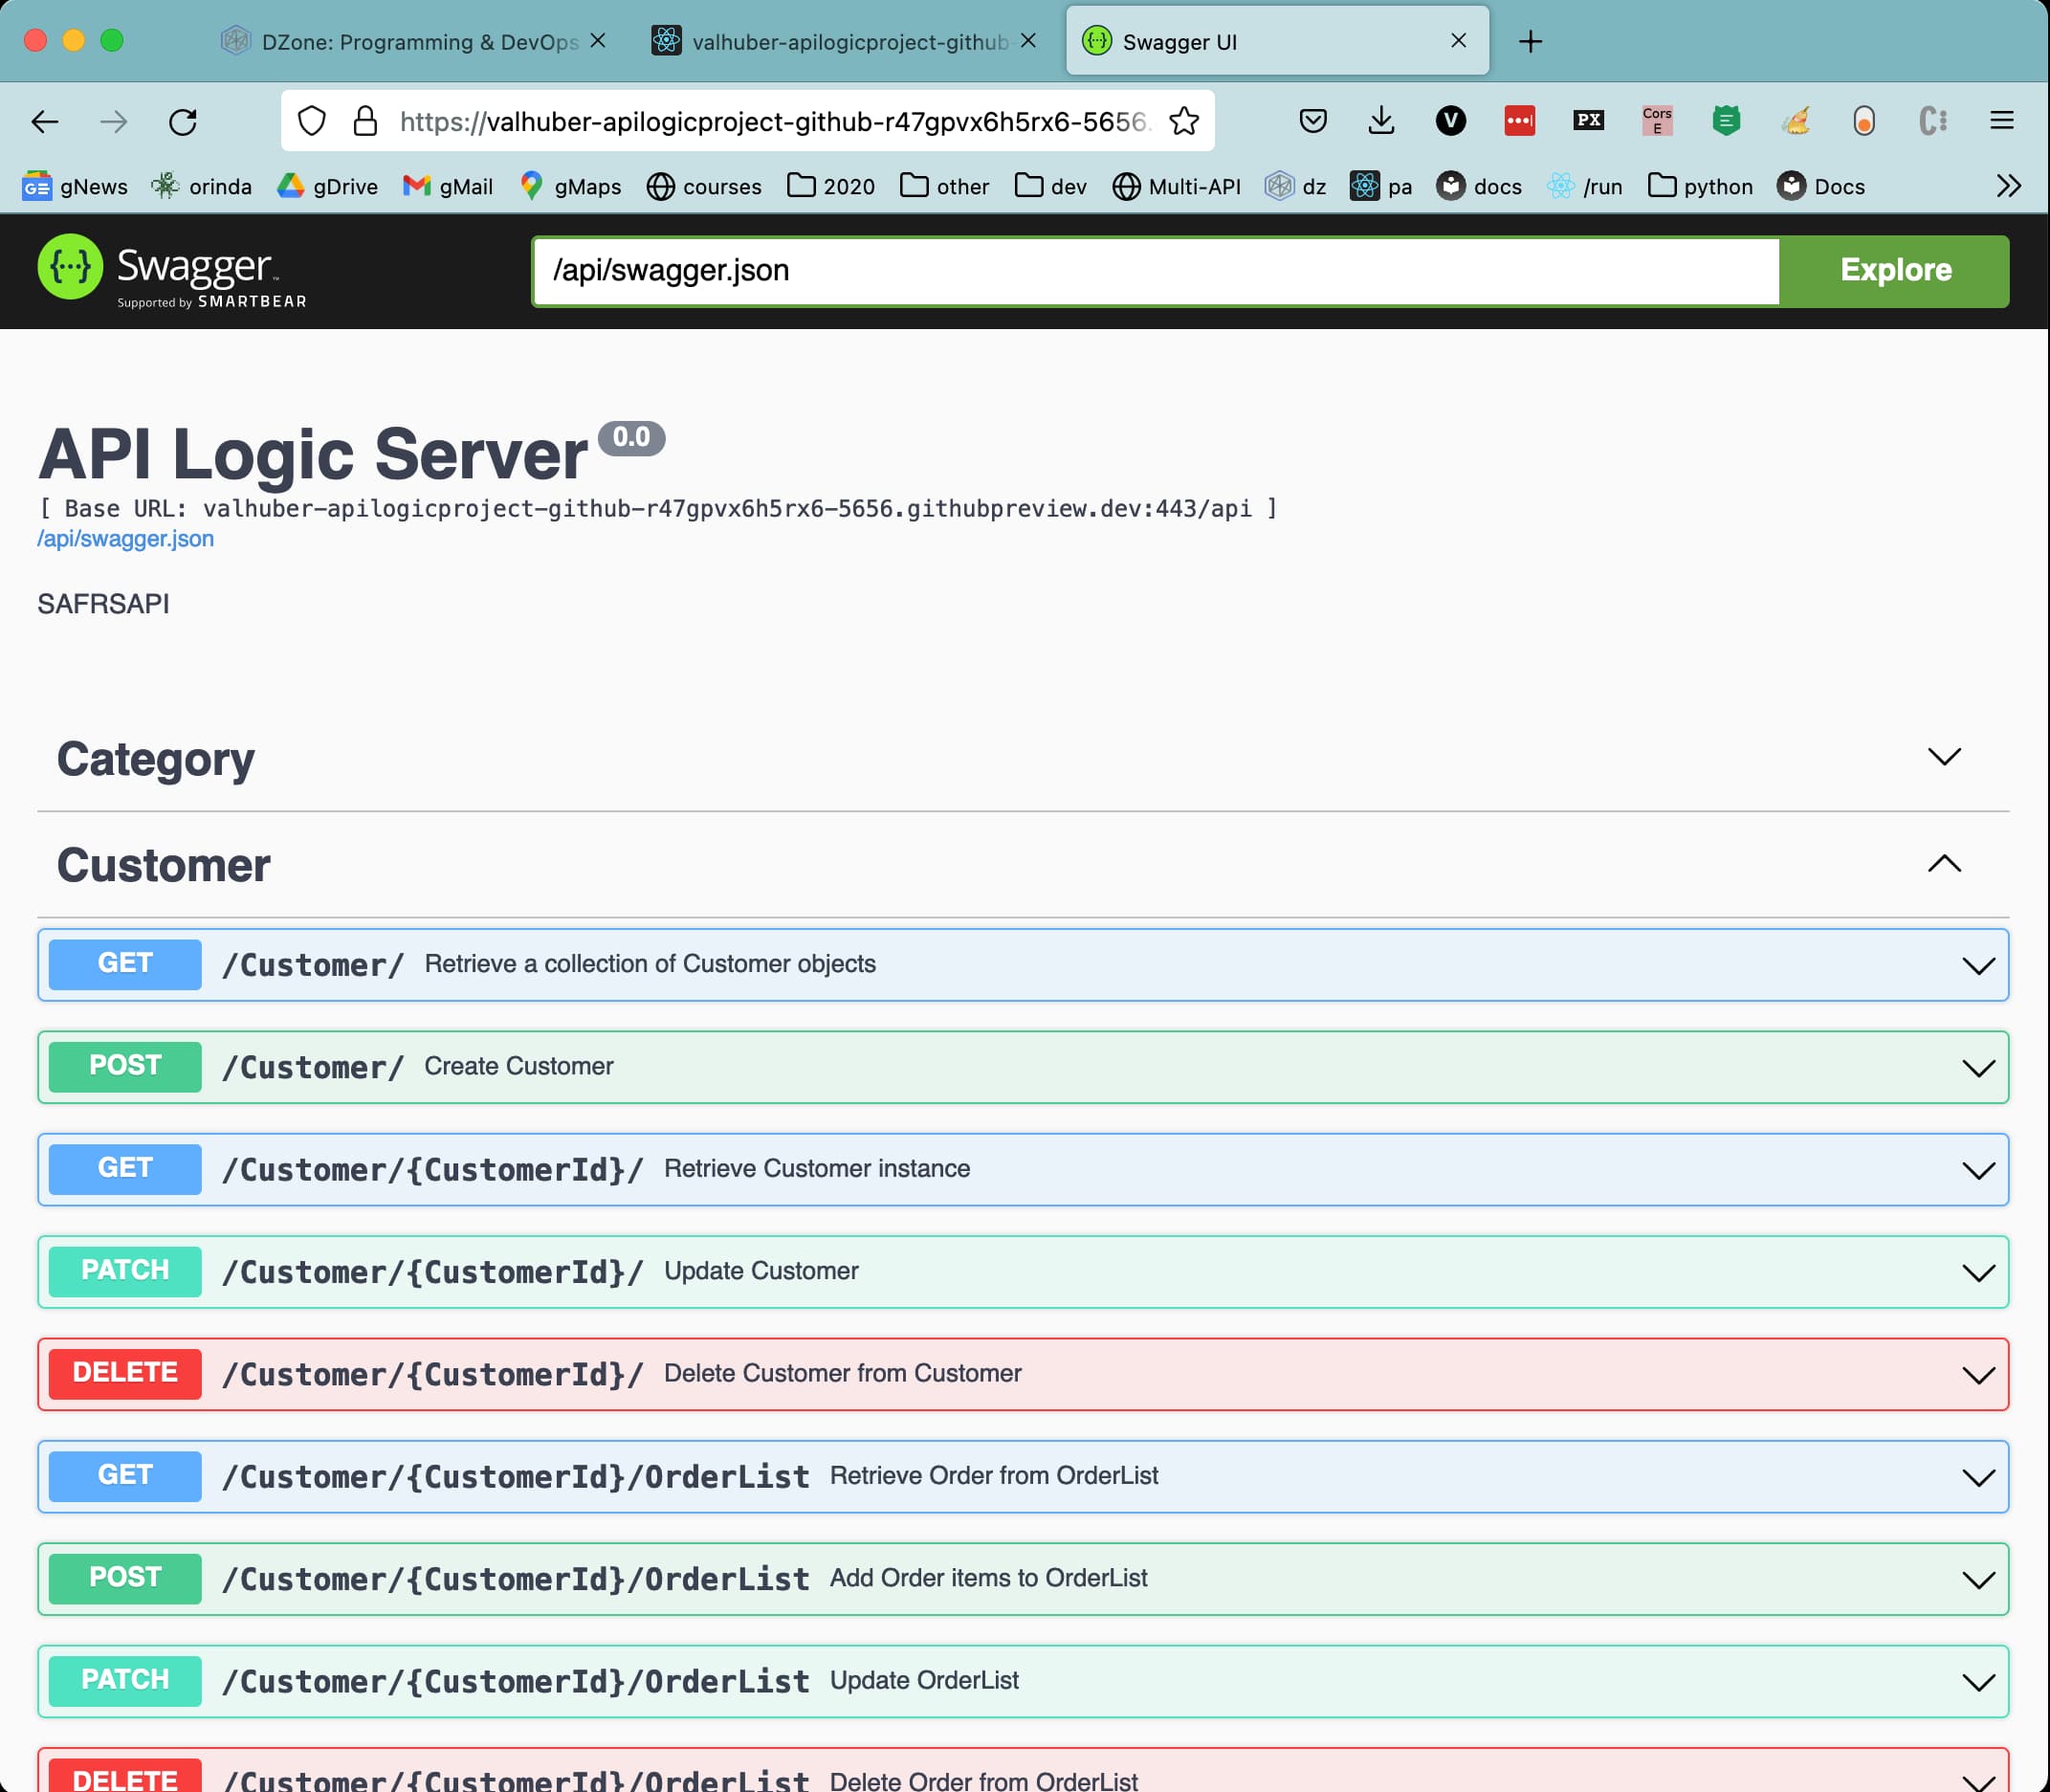2050x1792 pixels.
Task: Click the PX extension icon
Action: [1588, 121]
